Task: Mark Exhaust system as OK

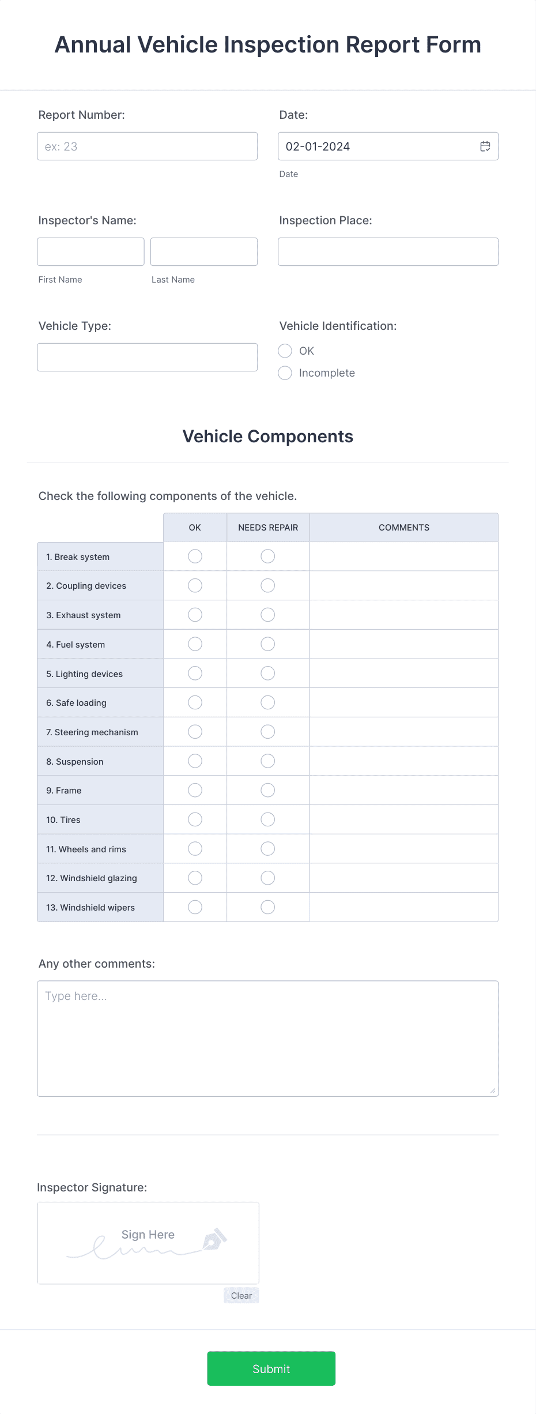Action: [195, 615]
